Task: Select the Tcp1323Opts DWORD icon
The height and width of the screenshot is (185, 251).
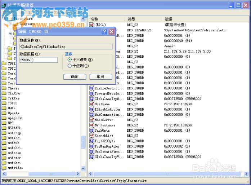Action: pyautogui.click(x=92, y=141)
